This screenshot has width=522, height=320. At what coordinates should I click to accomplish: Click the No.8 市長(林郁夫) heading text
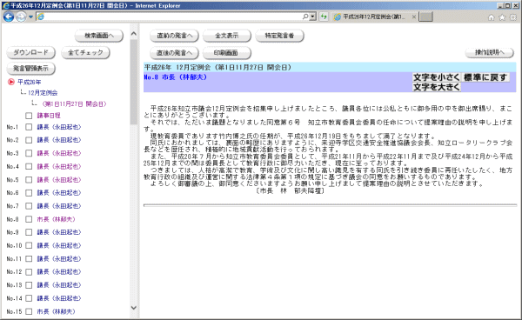click(x=176, y=77)
